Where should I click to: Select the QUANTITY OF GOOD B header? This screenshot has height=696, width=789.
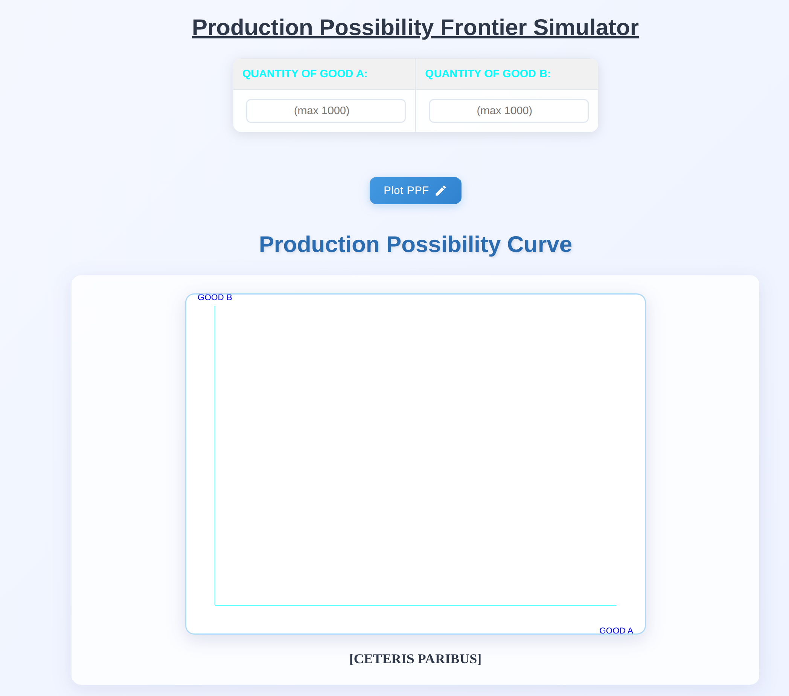487,73
